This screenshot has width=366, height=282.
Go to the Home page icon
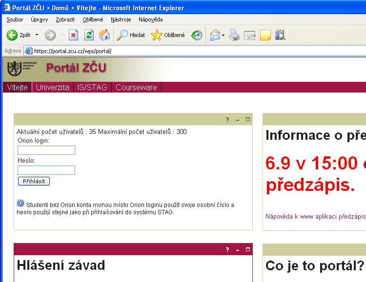pyautogui.click(x=104, y=35)
